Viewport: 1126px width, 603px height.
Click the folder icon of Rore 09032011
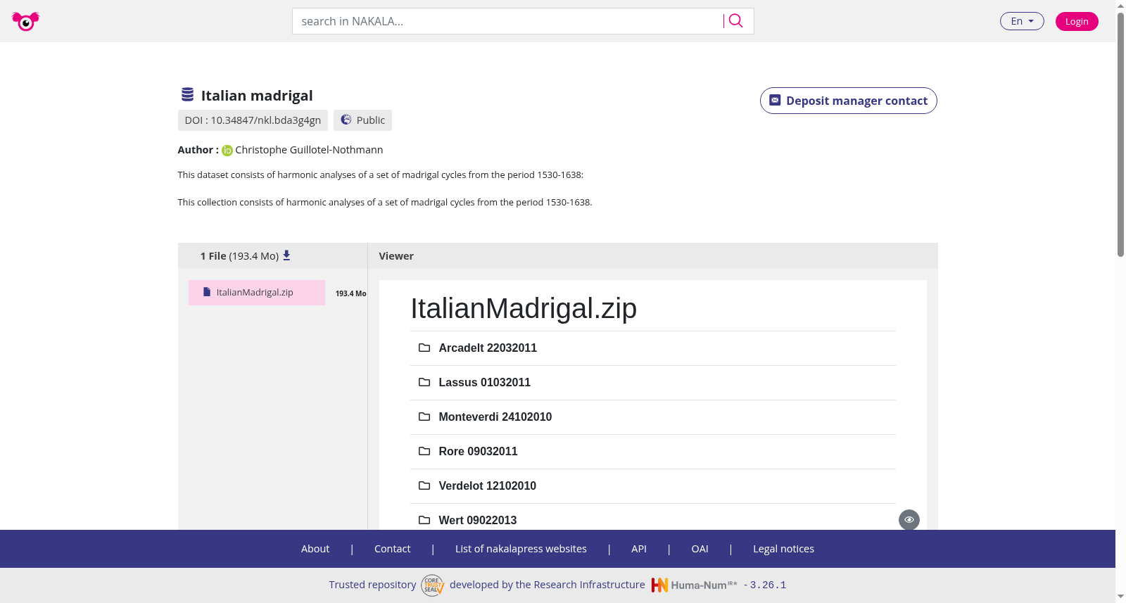click(424, 451)
